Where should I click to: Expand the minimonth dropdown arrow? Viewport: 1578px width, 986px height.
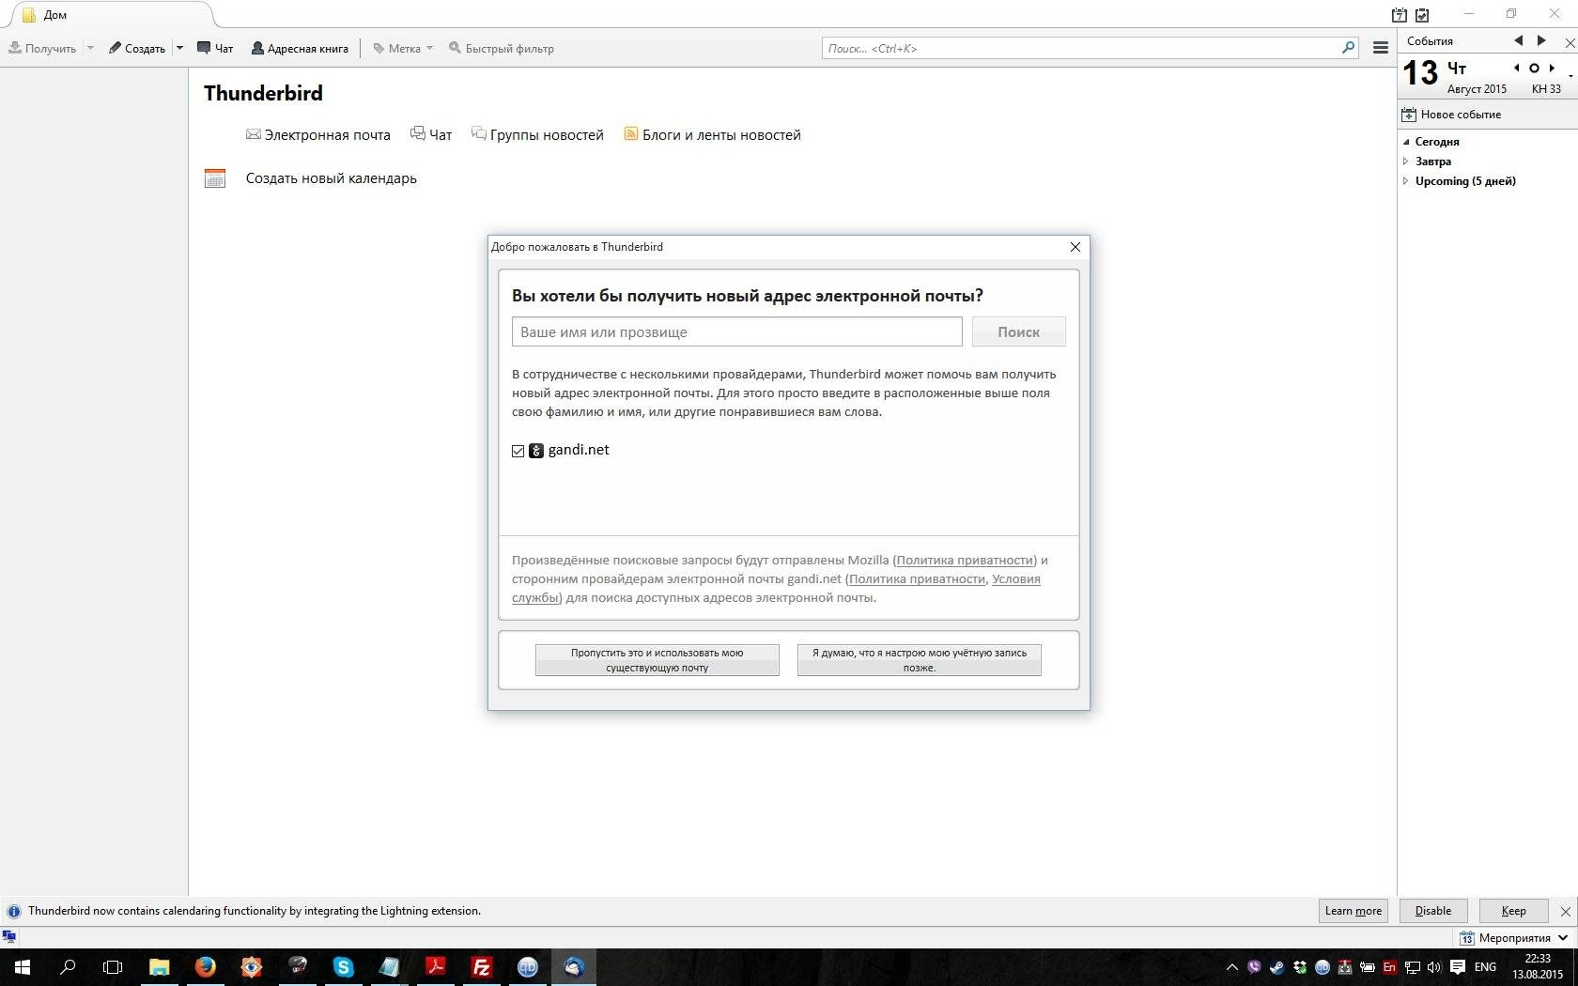tap(1570, 76)
